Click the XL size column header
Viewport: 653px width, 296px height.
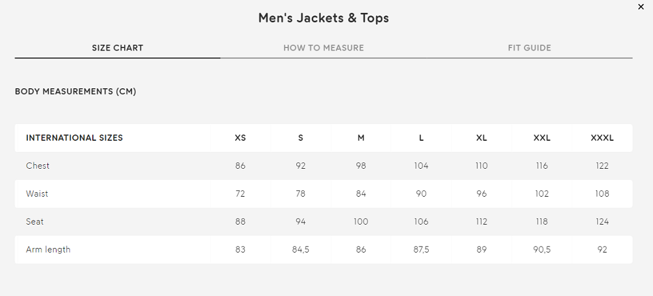(x=481, y=138)
